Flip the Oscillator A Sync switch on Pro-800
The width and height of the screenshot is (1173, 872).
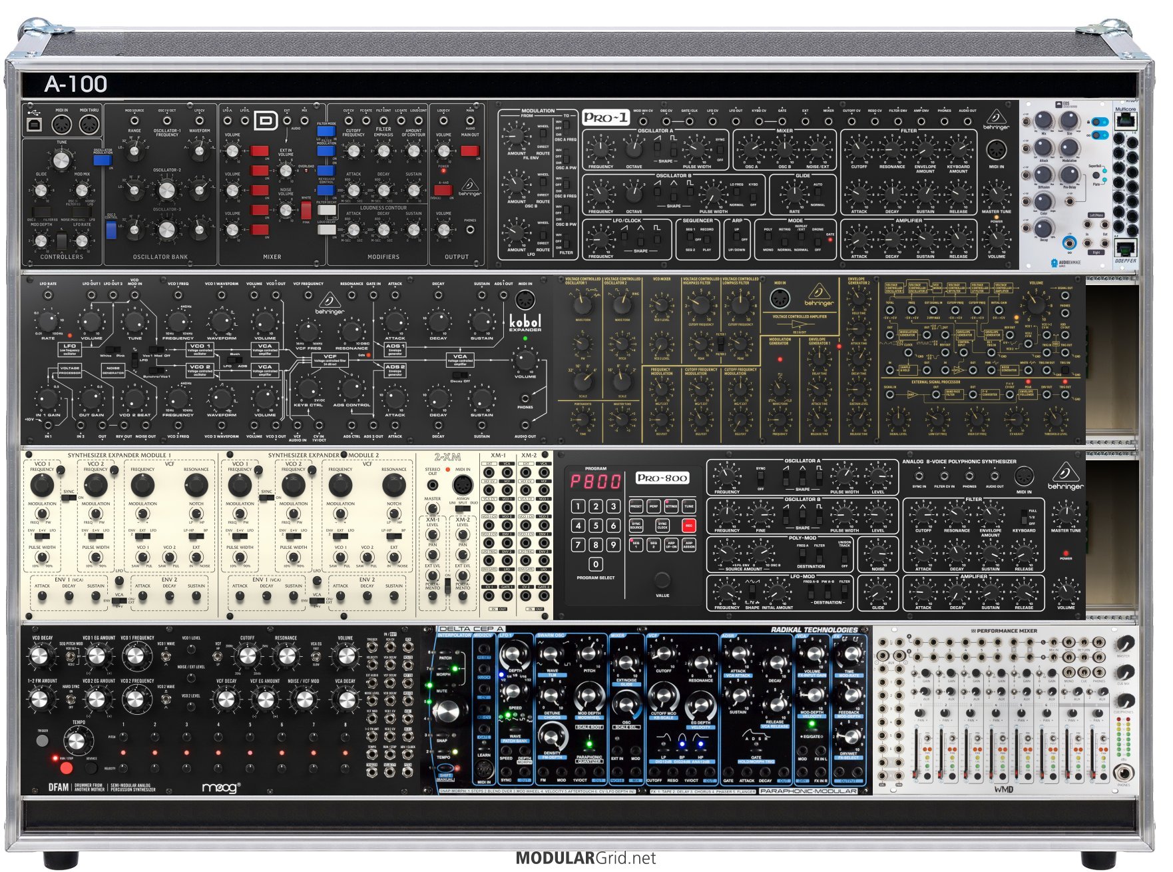coord(760,478)
